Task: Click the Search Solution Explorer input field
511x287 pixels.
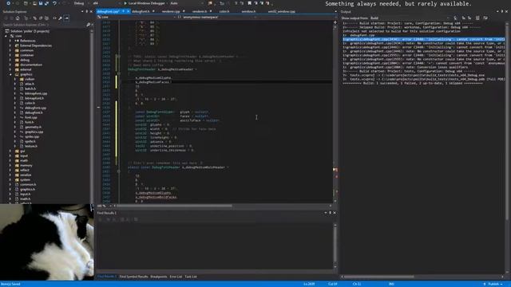Action: 44,25
